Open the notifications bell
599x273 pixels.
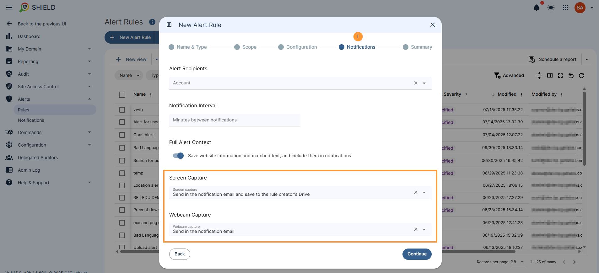pos(537,8)
